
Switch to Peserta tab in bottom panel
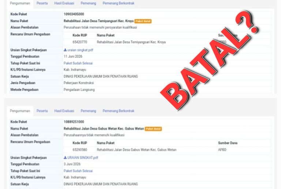(x=42, y=111)
